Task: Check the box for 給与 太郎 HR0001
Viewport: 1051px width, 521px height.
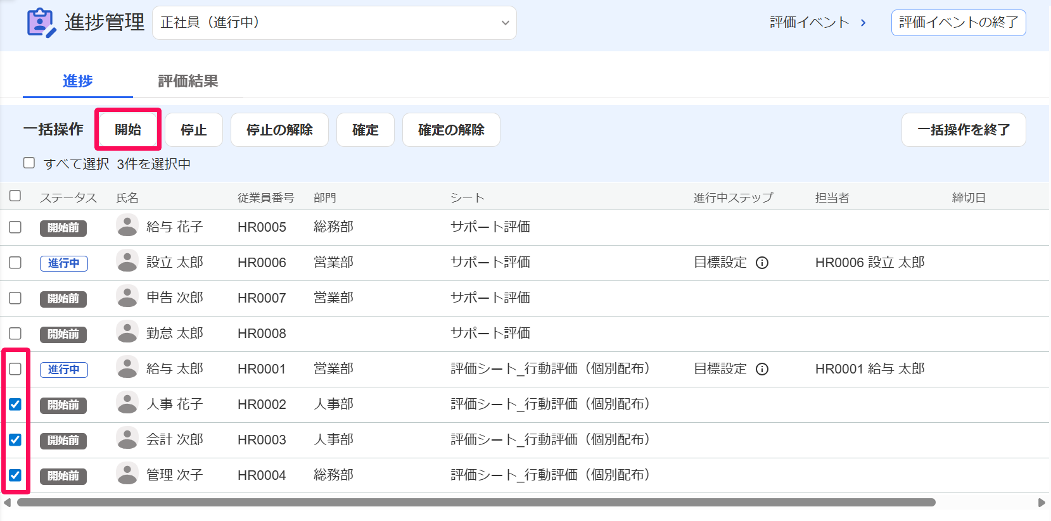Action: (x=15, y=369)
